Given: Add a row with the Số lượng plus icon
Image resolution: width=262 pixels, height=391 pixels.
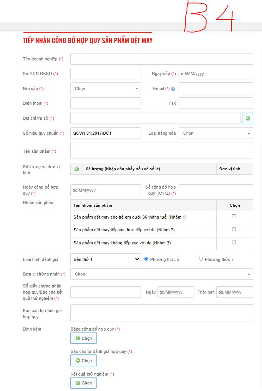Looking at the screenshot, I should pos(76,169).
